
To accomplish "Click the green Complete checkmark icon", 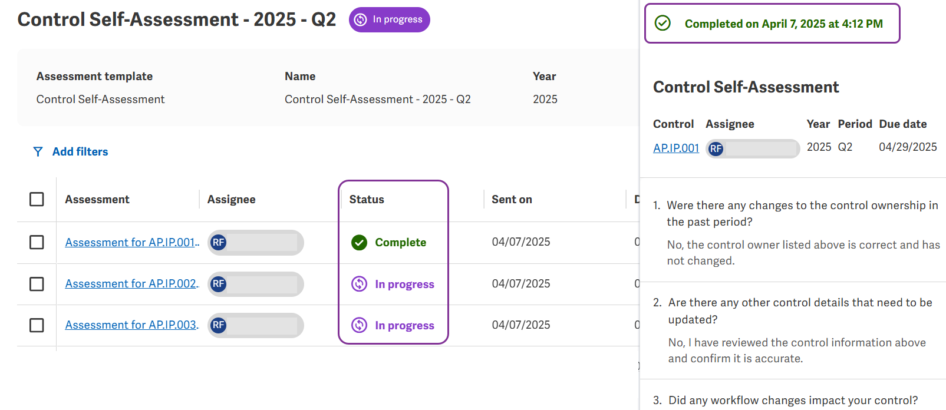I will pos(359,242).
